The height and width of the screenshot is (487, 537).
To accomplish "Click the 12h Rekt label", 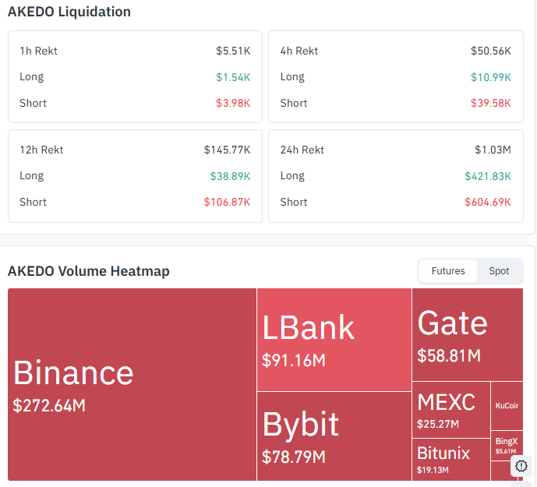I will [x=41, y=150].
